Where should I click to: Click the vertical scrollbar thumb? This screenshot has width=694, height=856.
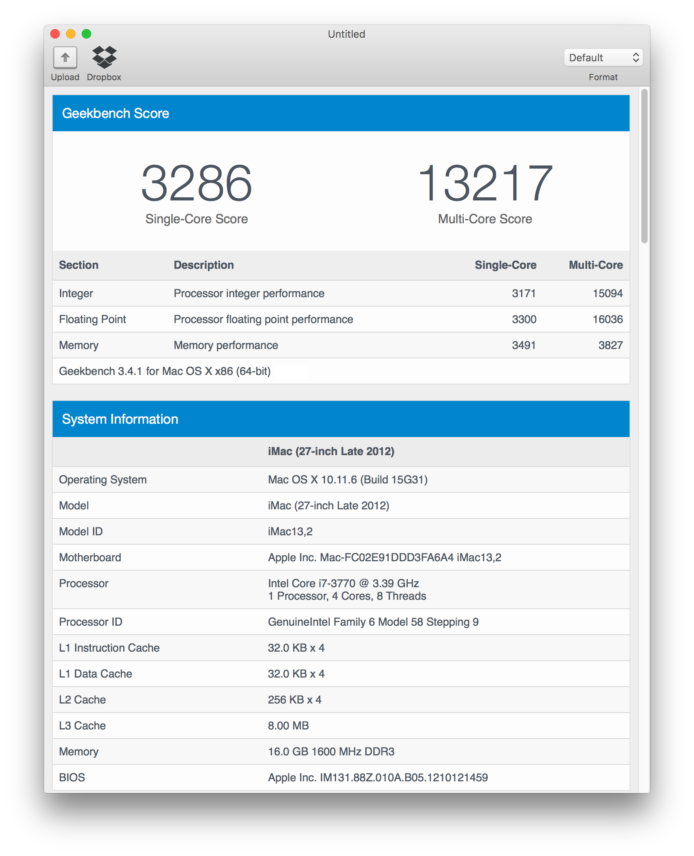pos(644,166)
